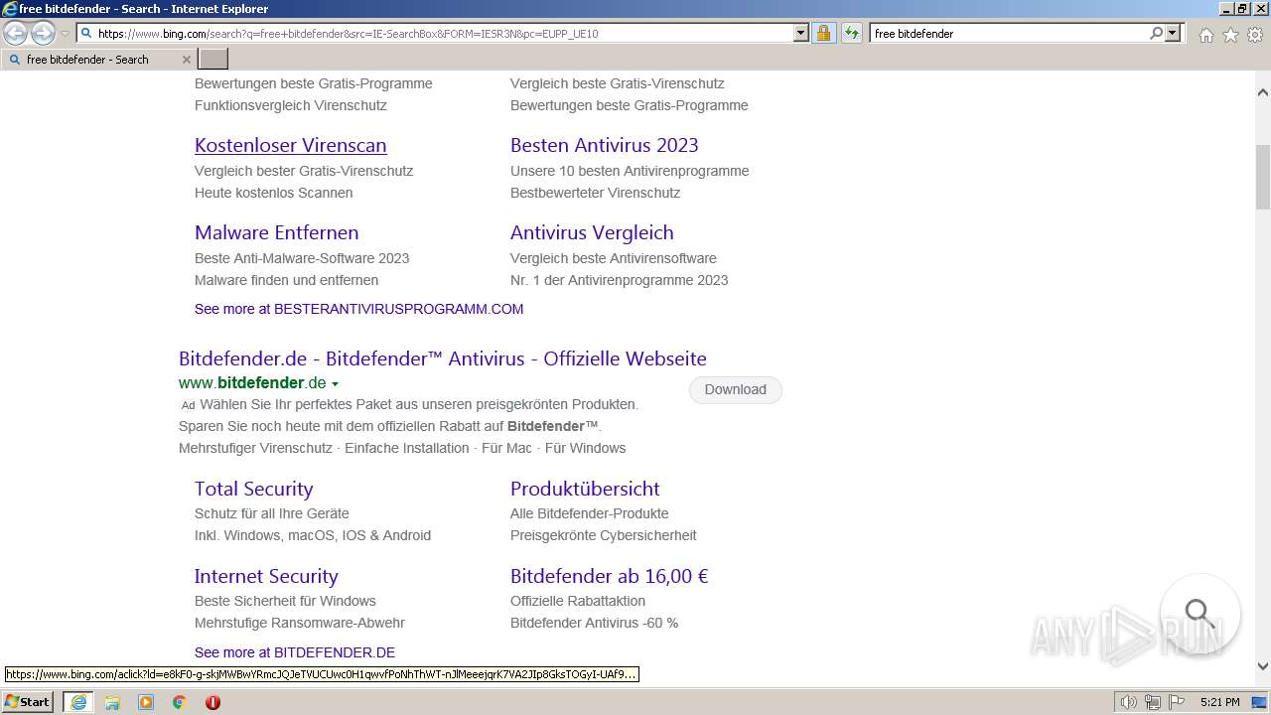Open the Bitdefender ab 16,00 € link

[x=609, y=576]
